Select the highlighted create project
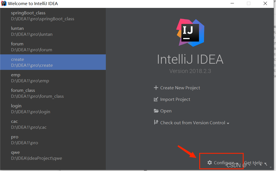 coord(53,62)
